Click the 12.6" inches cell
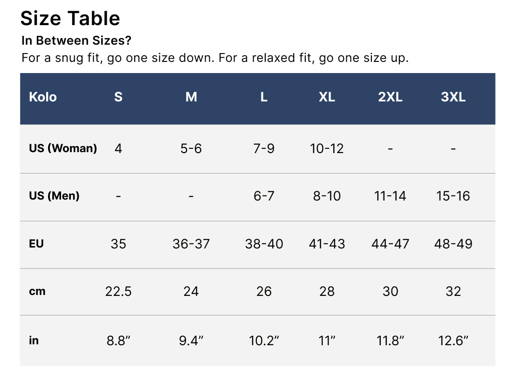 [x=453, y=341]
